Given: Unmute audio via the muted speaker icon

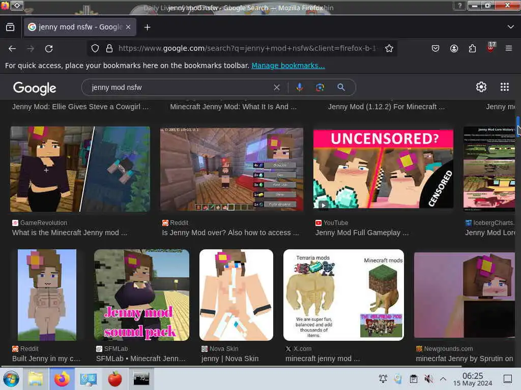Looking at the screenshot, I should [428, 379].
